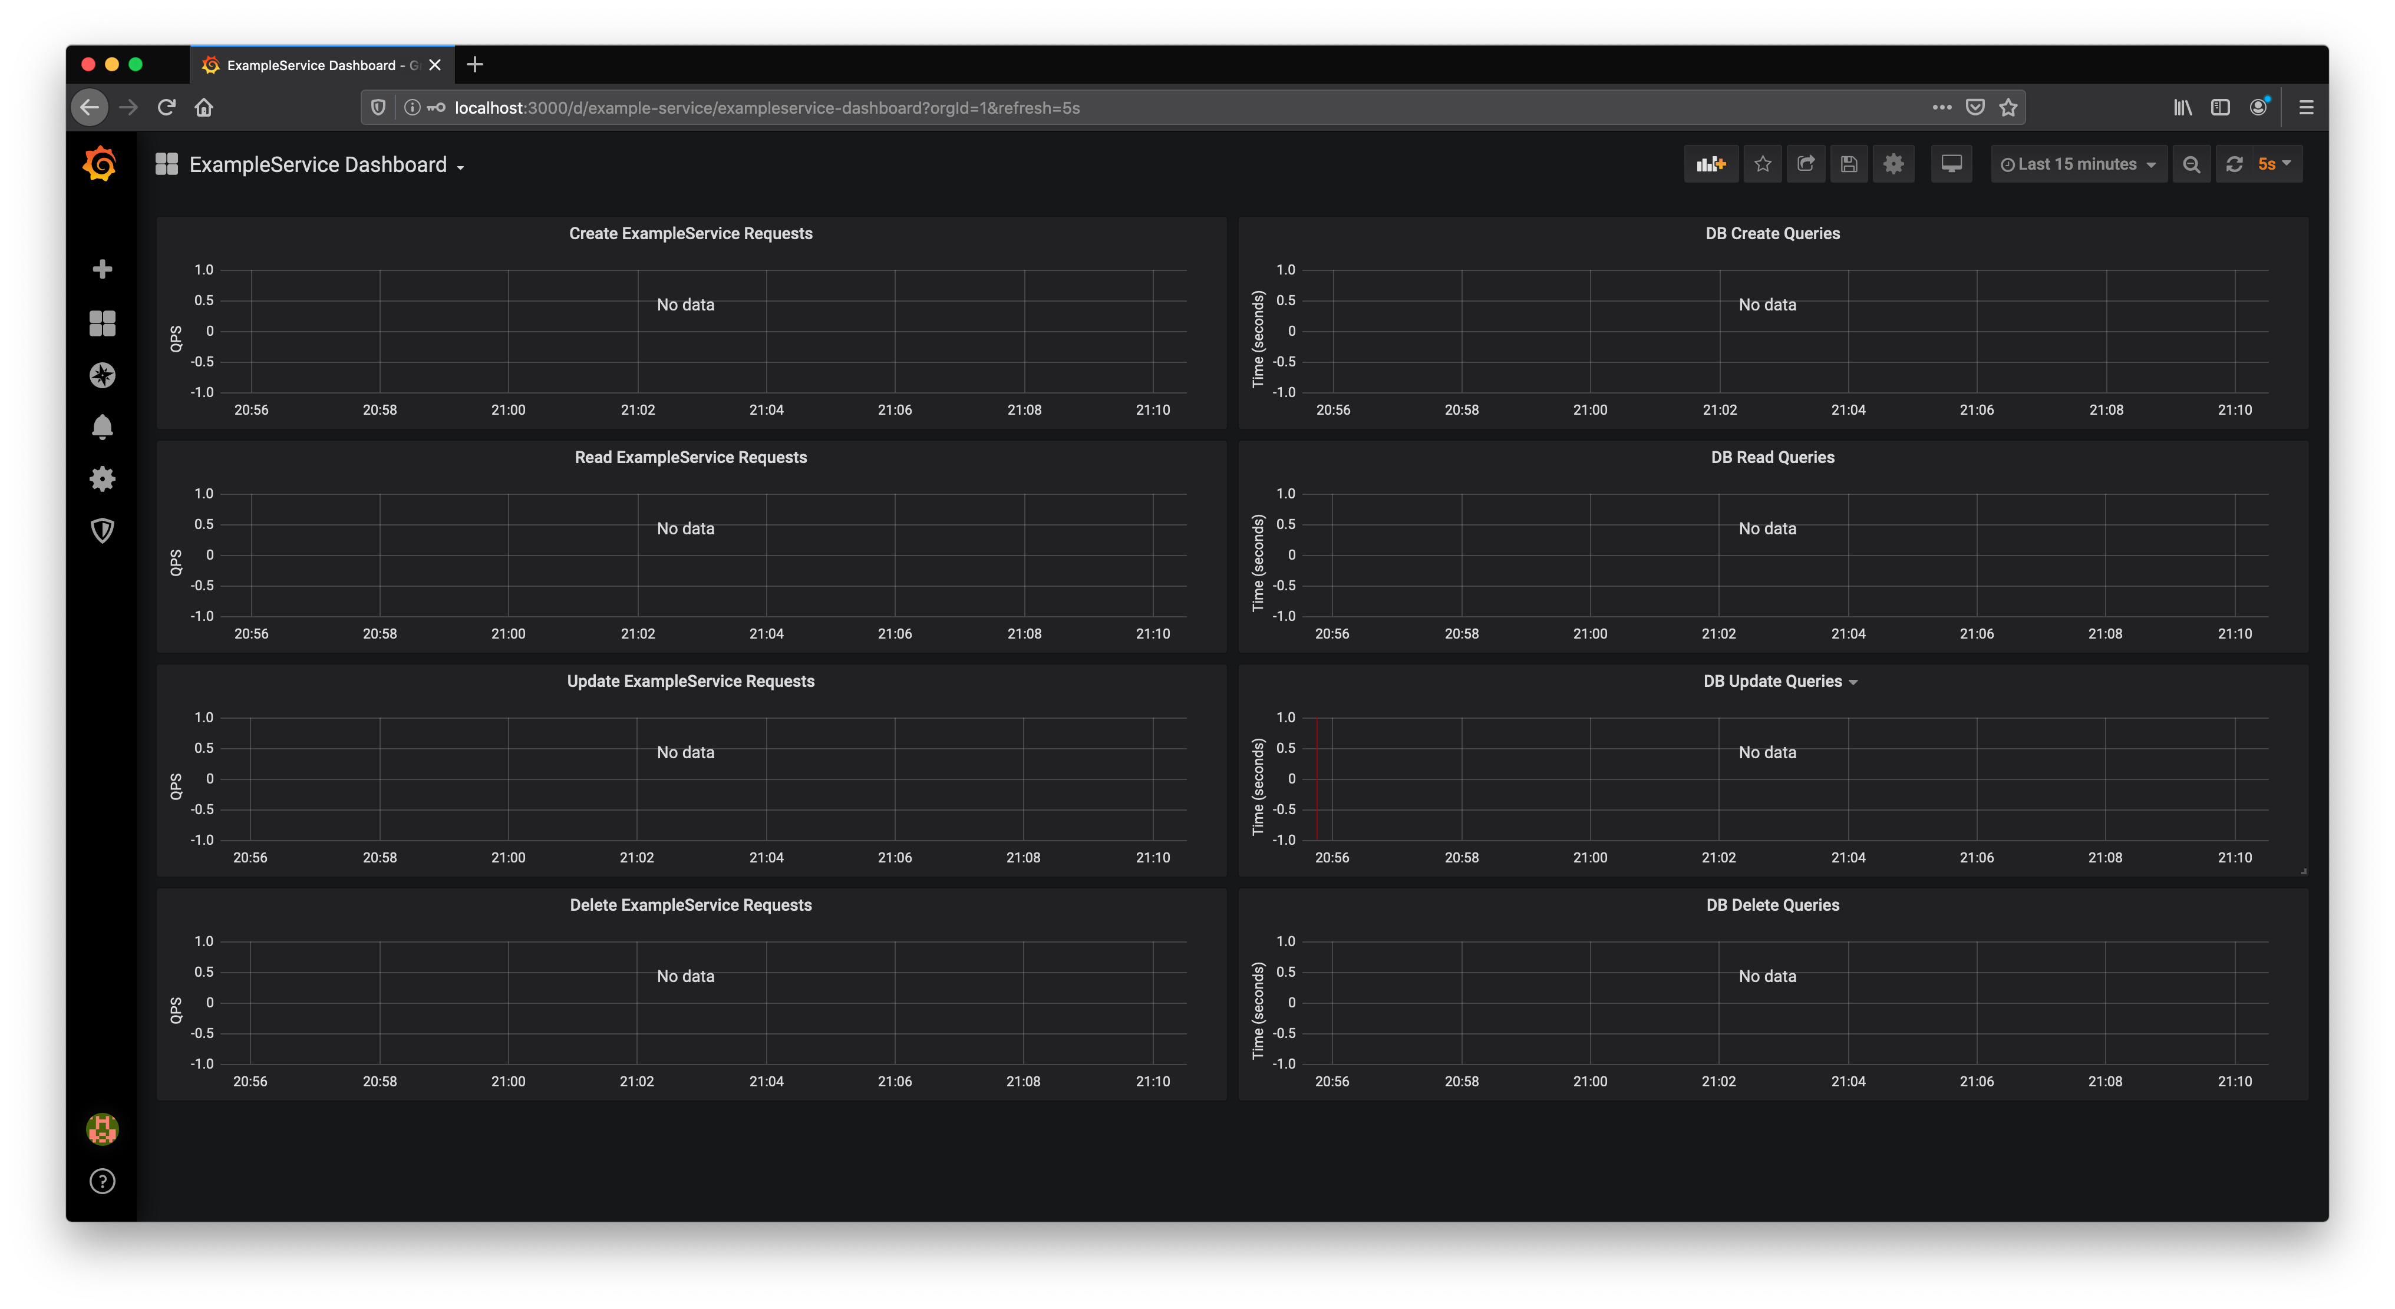This screenshot has height=1309, width=2395.
Task: Open Update ExampleService Requests panel title menu
Action: click(691, 682)
